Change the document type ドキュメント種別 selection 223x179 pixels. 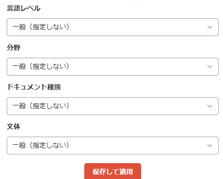click(x=113, y=106)
